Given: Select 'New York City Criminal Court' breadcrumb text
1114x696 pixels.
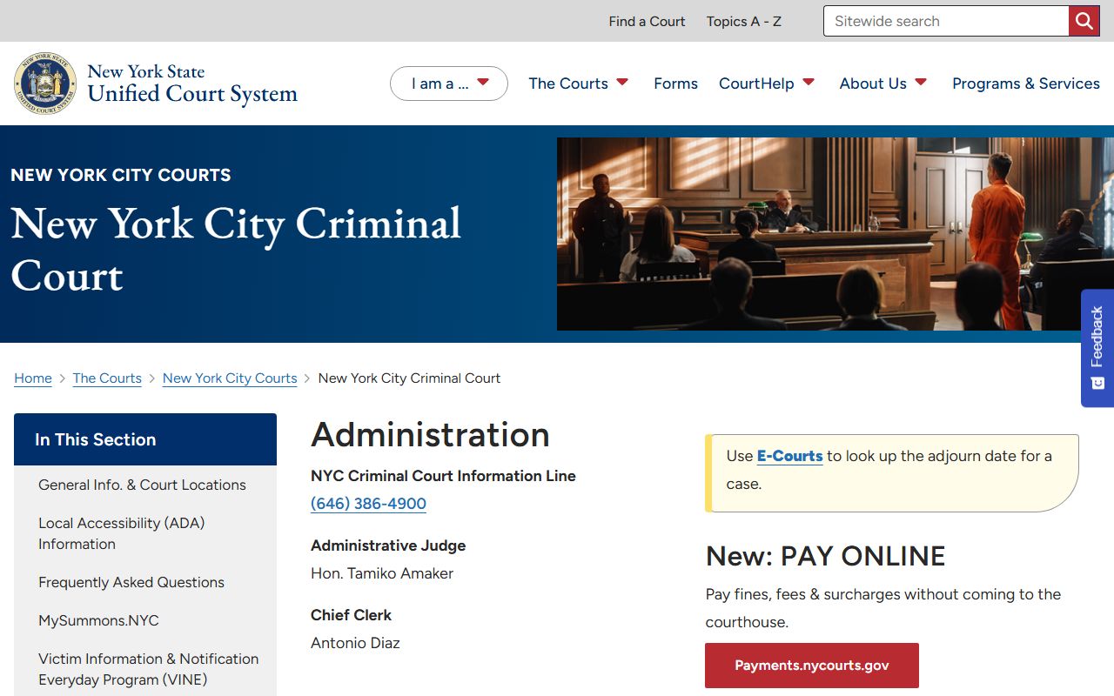Looking at the screenshot, I should [x=409, y=378].
